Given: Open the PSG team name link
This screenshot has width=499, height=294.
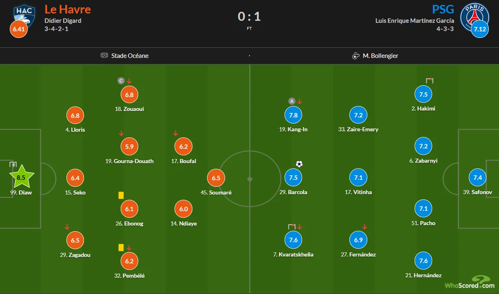Looking at the screenshot, I should pos(443,9).
